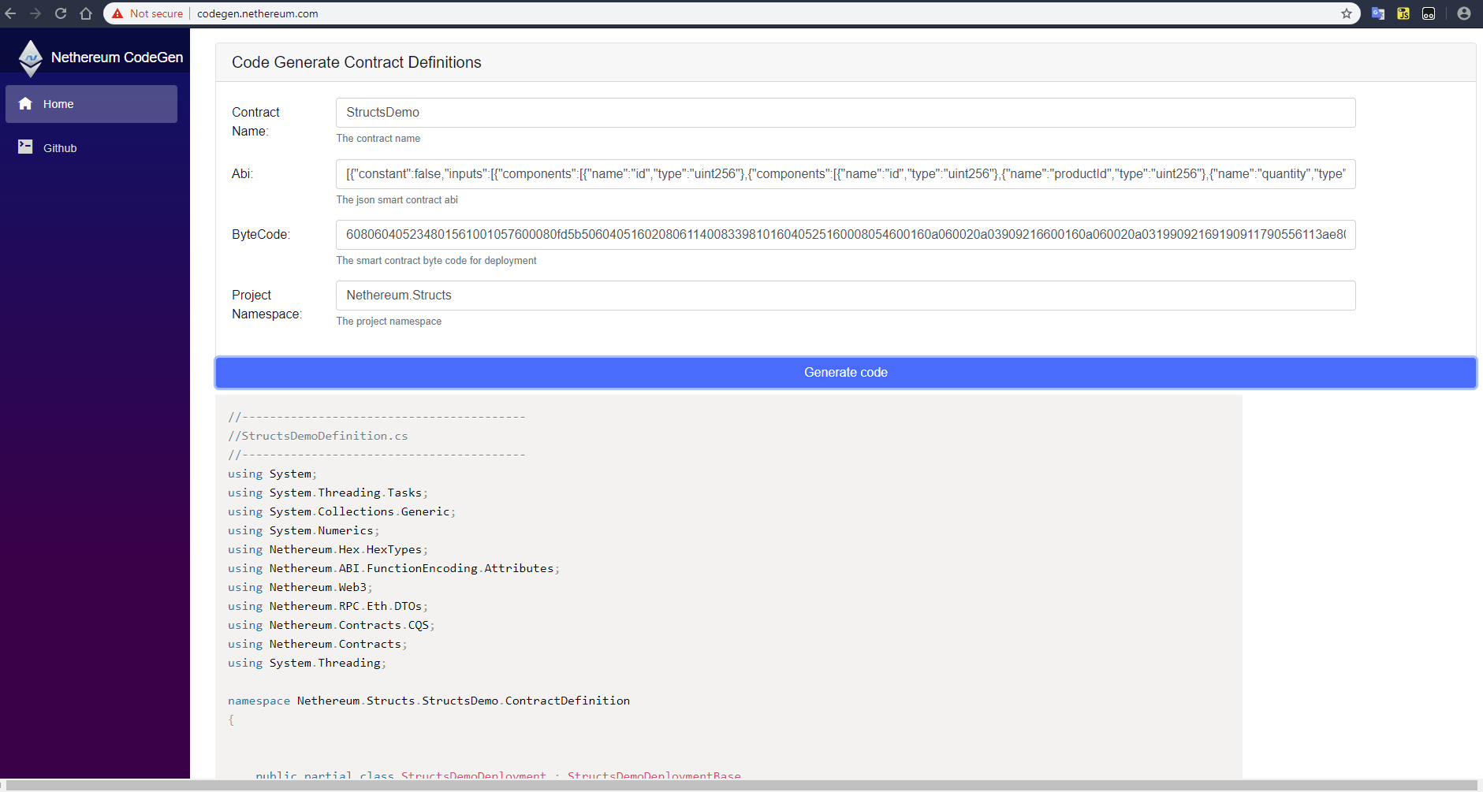This screenshot has width=1483, height=792.
Task: Click the Contract Name field label
Action: click(x=255, y=122)
